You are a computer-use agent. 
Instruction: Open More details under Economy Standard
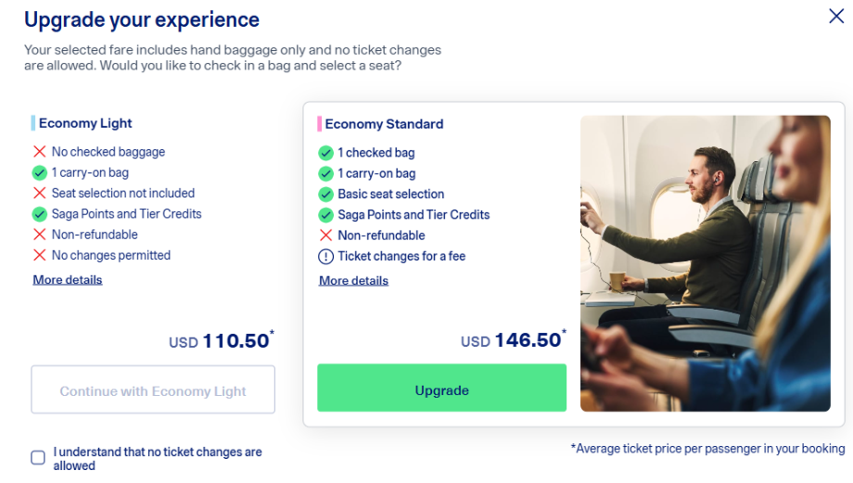point(353,280)
